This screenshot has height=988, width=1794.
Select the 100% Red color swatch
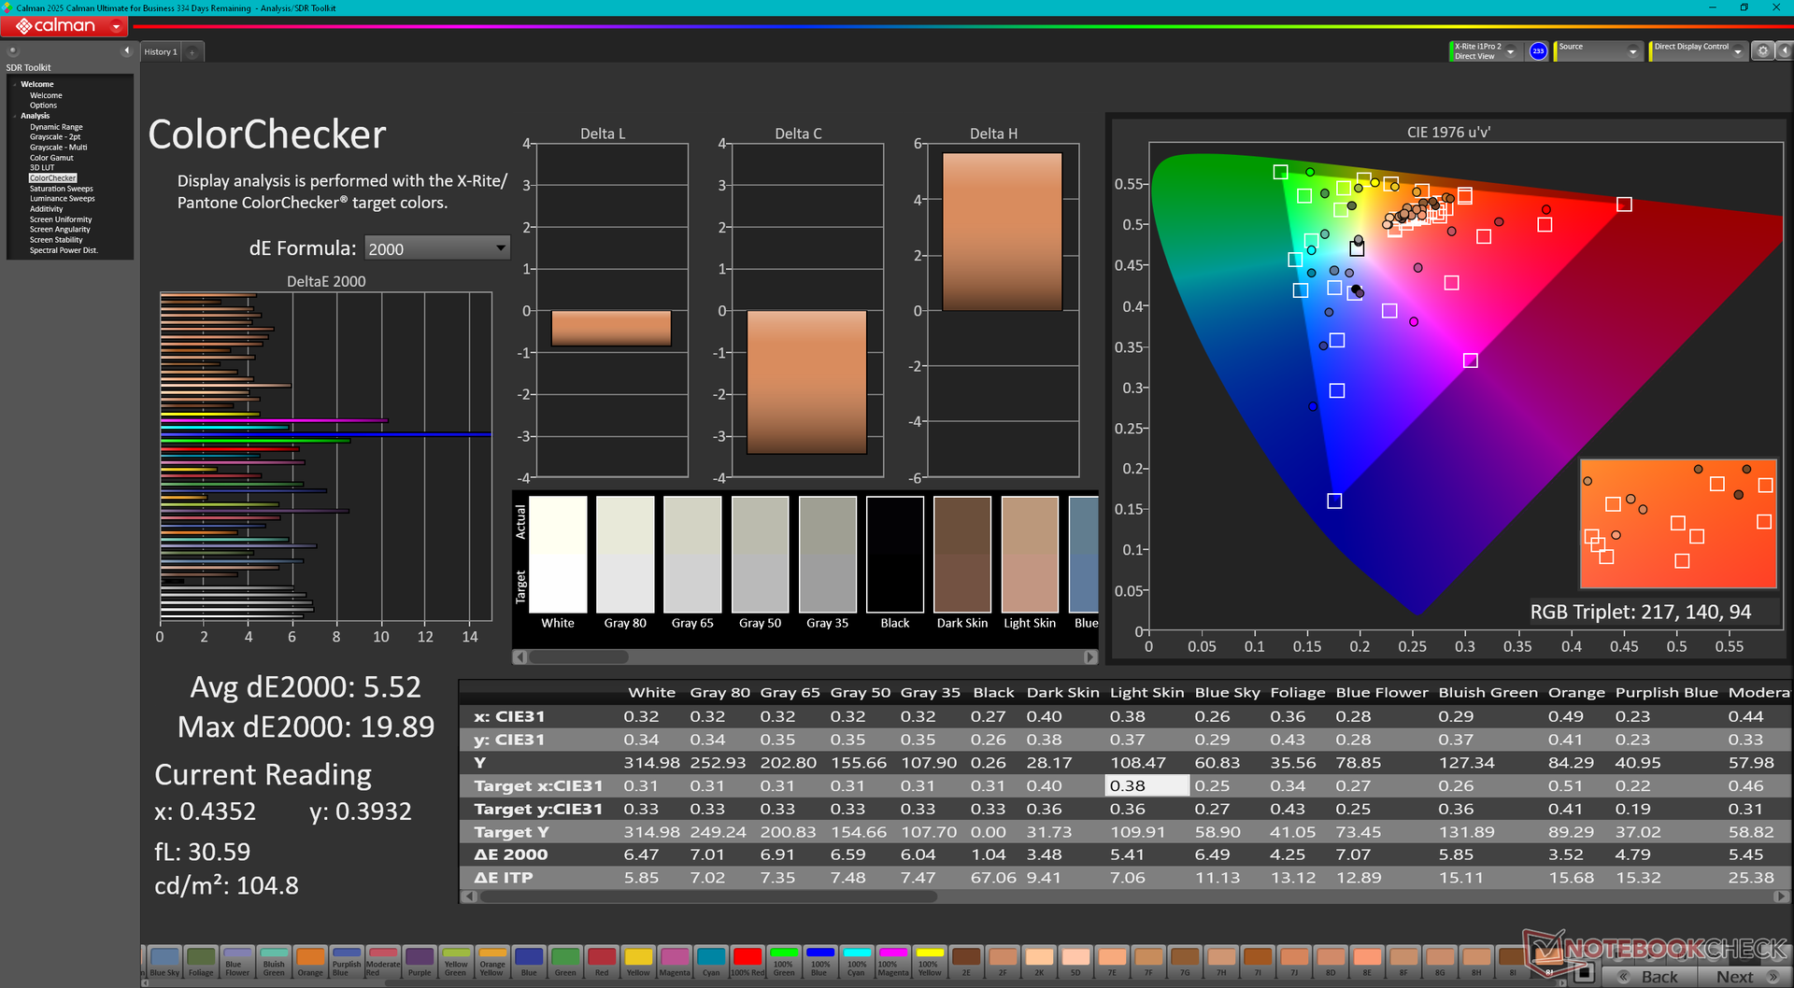(747, 961)
